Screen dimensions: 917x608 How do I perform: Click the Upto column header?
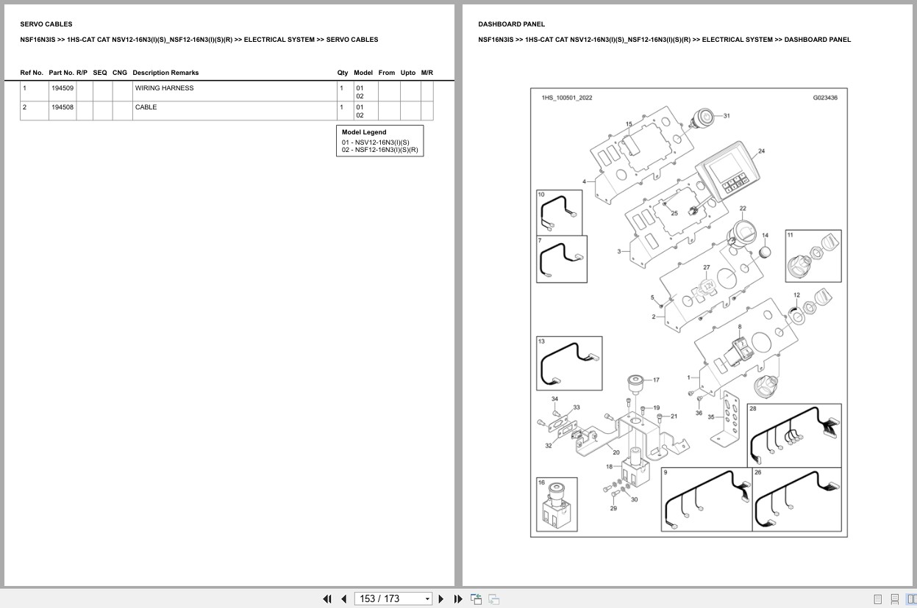pos(408,73)
